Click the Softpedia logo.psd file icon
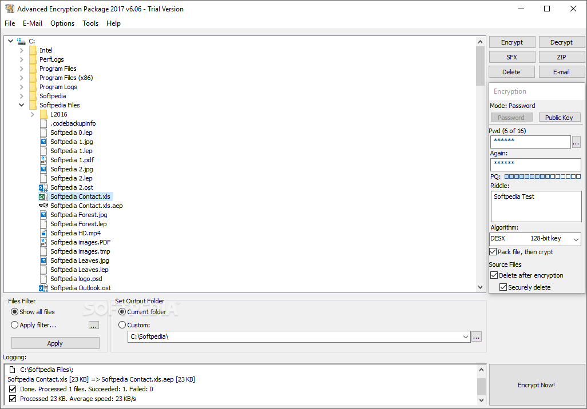 pos(43,279)
